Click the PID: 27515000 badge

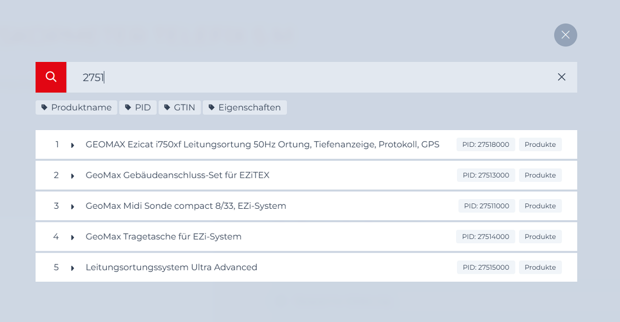point(486,268)
